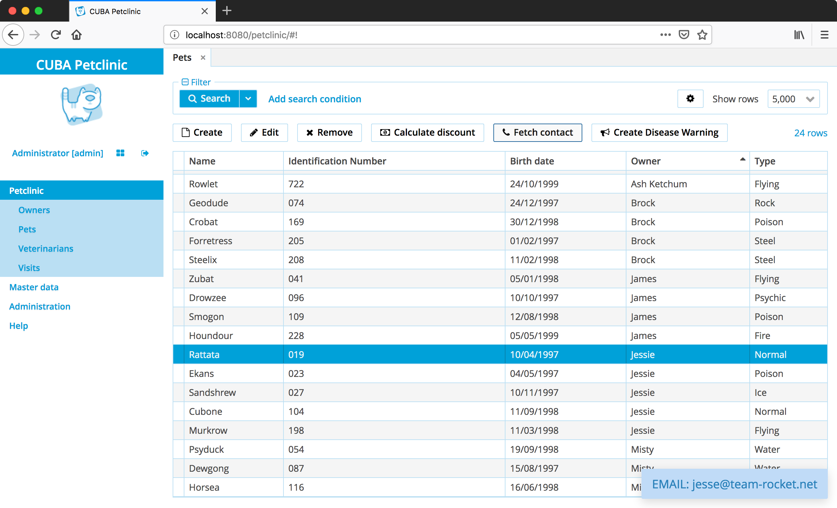Click the Pocket save icon in the URL bar
837x508 pixels.
683,35
